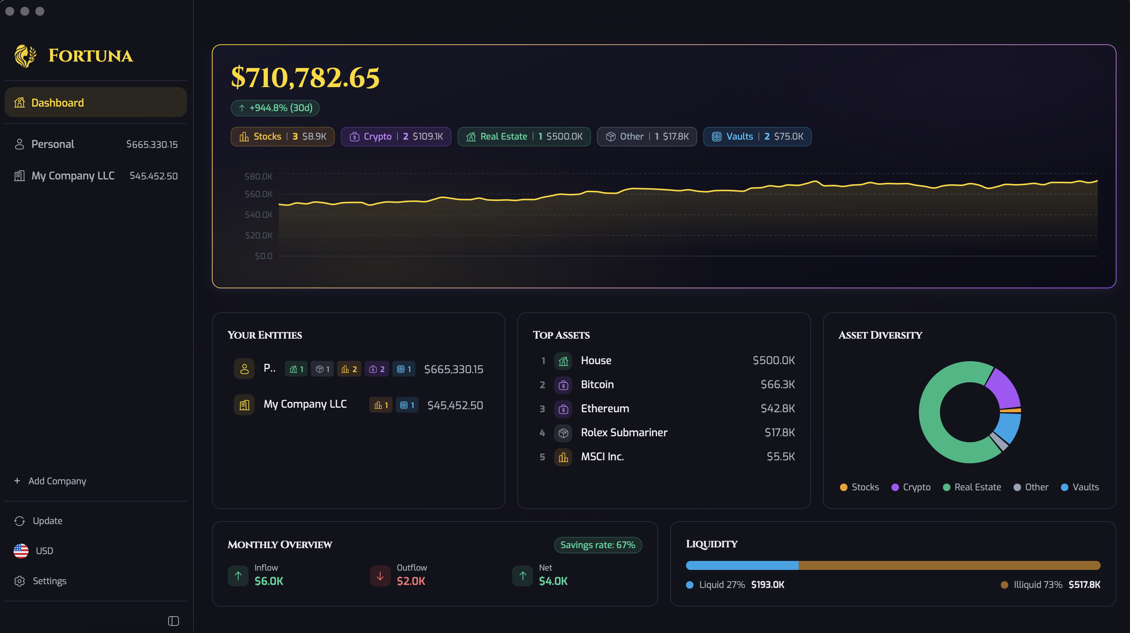
Task: Click the Fortuna logo icon
Action: tap(25, 56)
